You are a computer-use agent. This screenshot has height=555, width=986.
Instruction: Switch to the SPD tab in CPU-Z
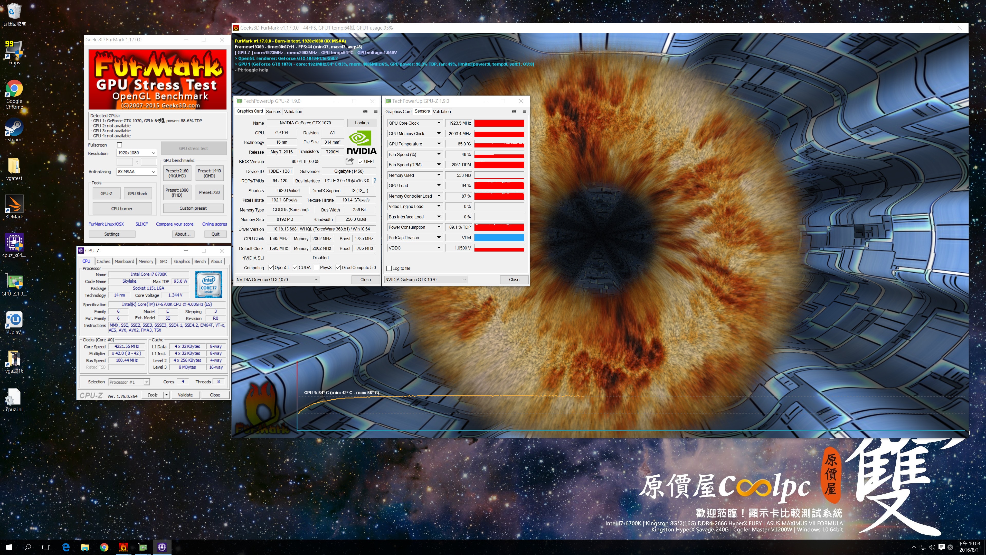coord(164,261)
